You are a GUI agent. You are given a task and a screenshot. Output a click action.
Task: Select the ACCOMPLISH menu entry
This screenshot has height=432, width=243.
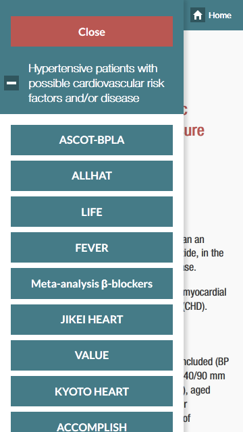92,422
